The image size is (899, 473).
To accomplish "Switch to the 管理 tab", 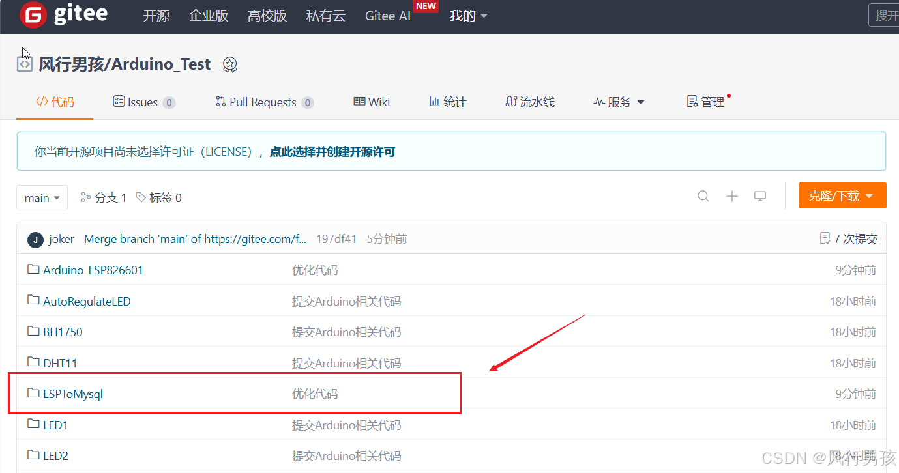I will tap(706, 102).
